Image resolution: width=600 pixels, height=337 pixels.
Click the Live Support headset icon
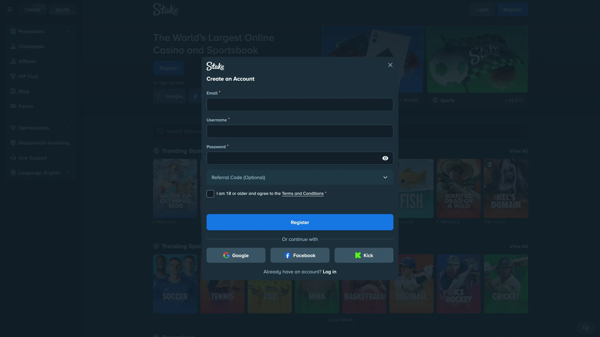(x=13, y=158)
